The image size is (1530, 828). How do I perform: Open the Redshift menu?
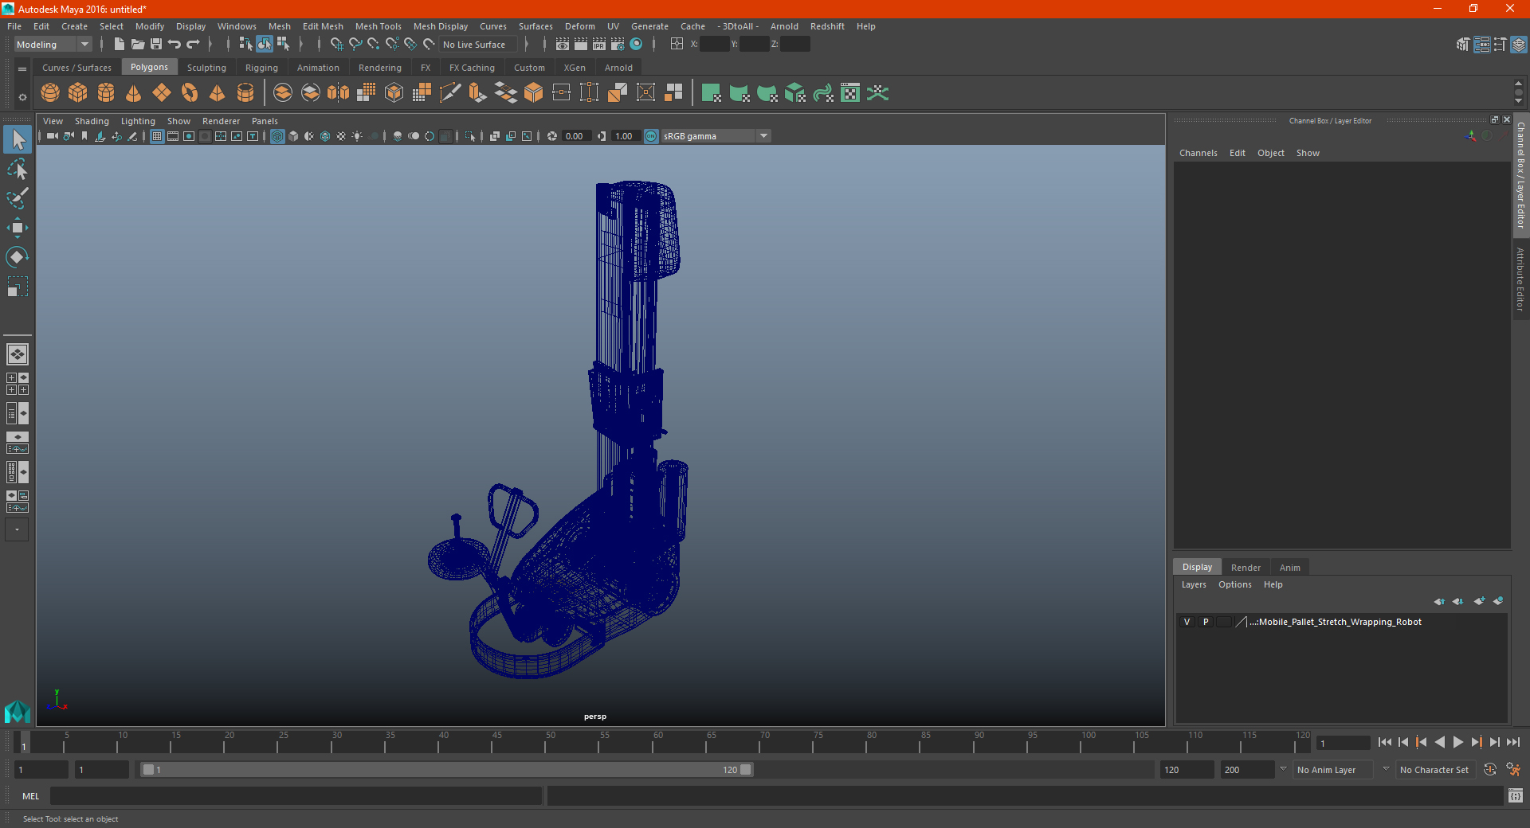pyautogui.click(x=827, y=26)
